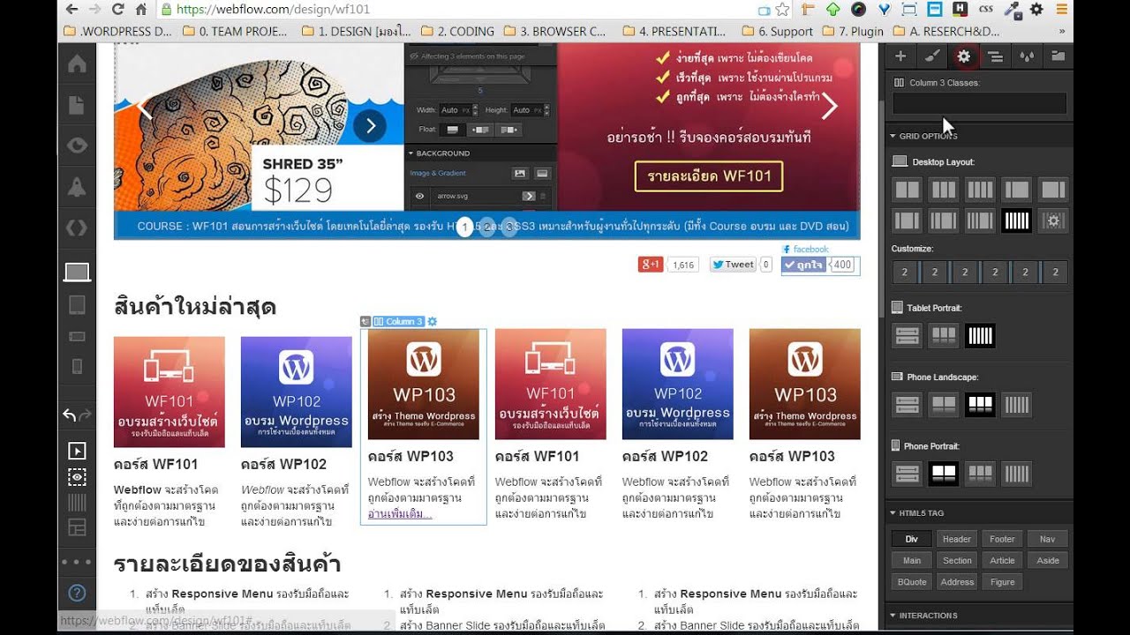
Task: Open the Settings gear tab
Action: coord(963,56)
